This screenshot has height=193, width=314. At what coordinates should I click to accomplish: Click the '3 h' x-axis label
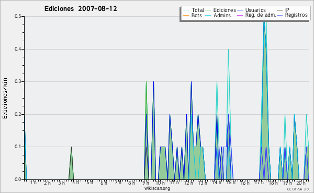click(x=61, y=183)
